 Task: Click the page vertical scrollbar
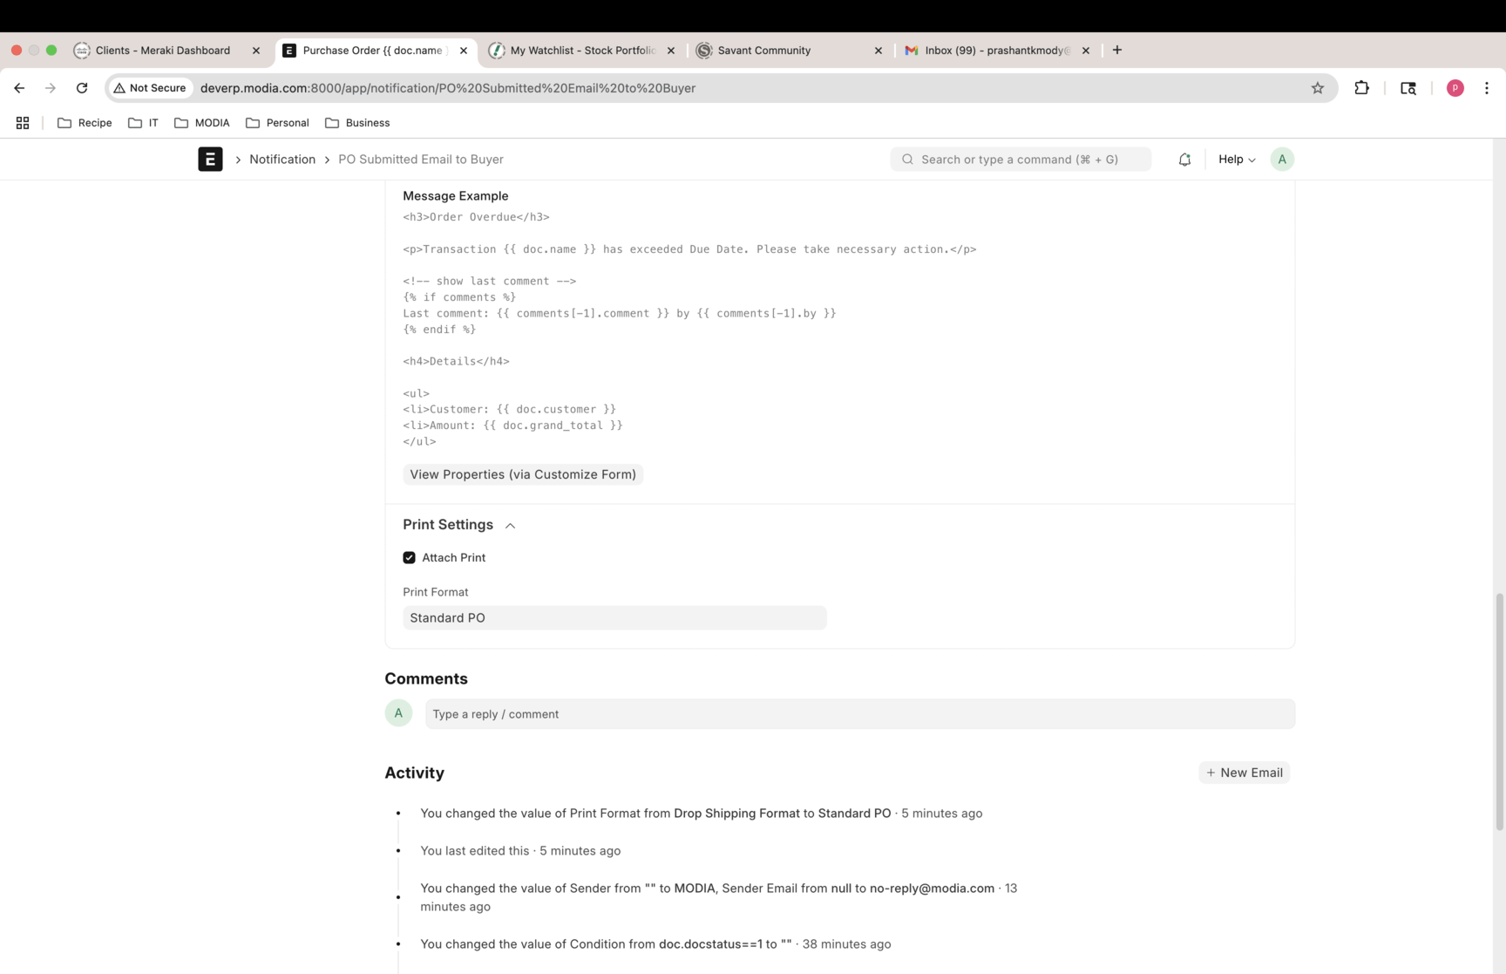click(x=1499, y=712)
